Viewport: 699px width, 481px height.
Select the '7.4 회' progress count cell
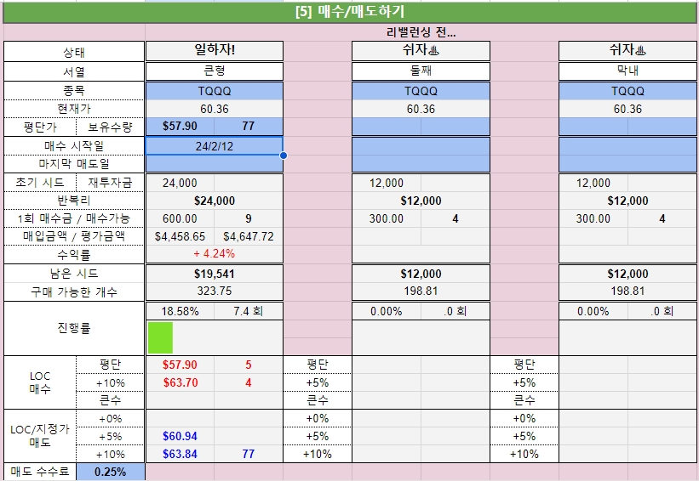(249, 311)
